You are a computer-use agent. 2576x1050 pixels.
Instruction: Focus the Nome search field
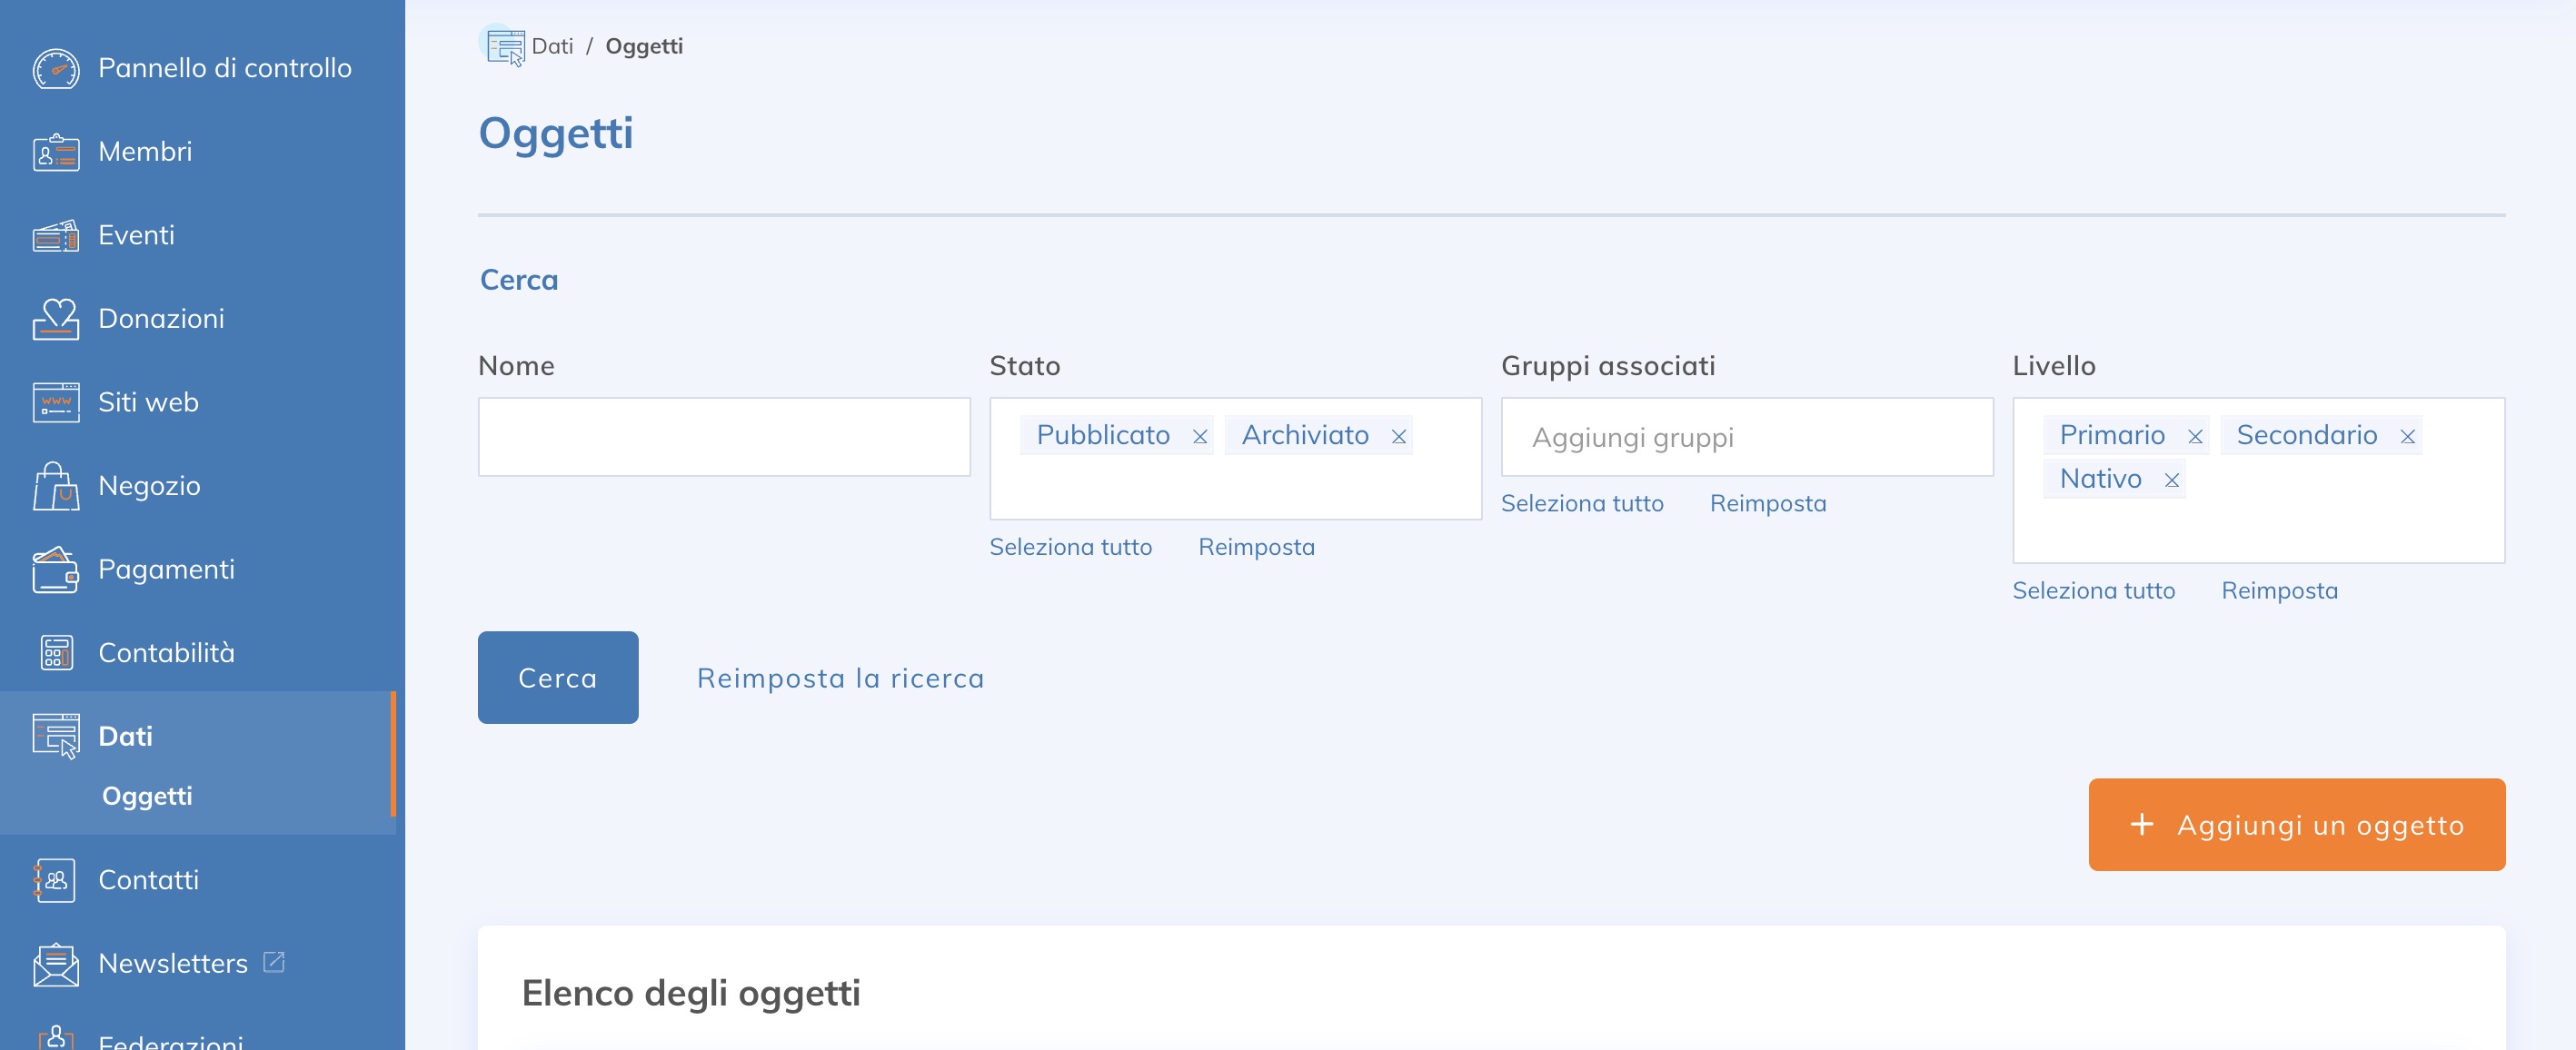pyautogui.click(x=724, y=437)
